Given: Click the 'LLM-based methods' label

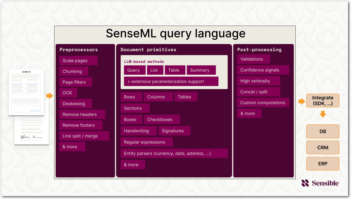Looking at the screenshot, I should point(144,62).
